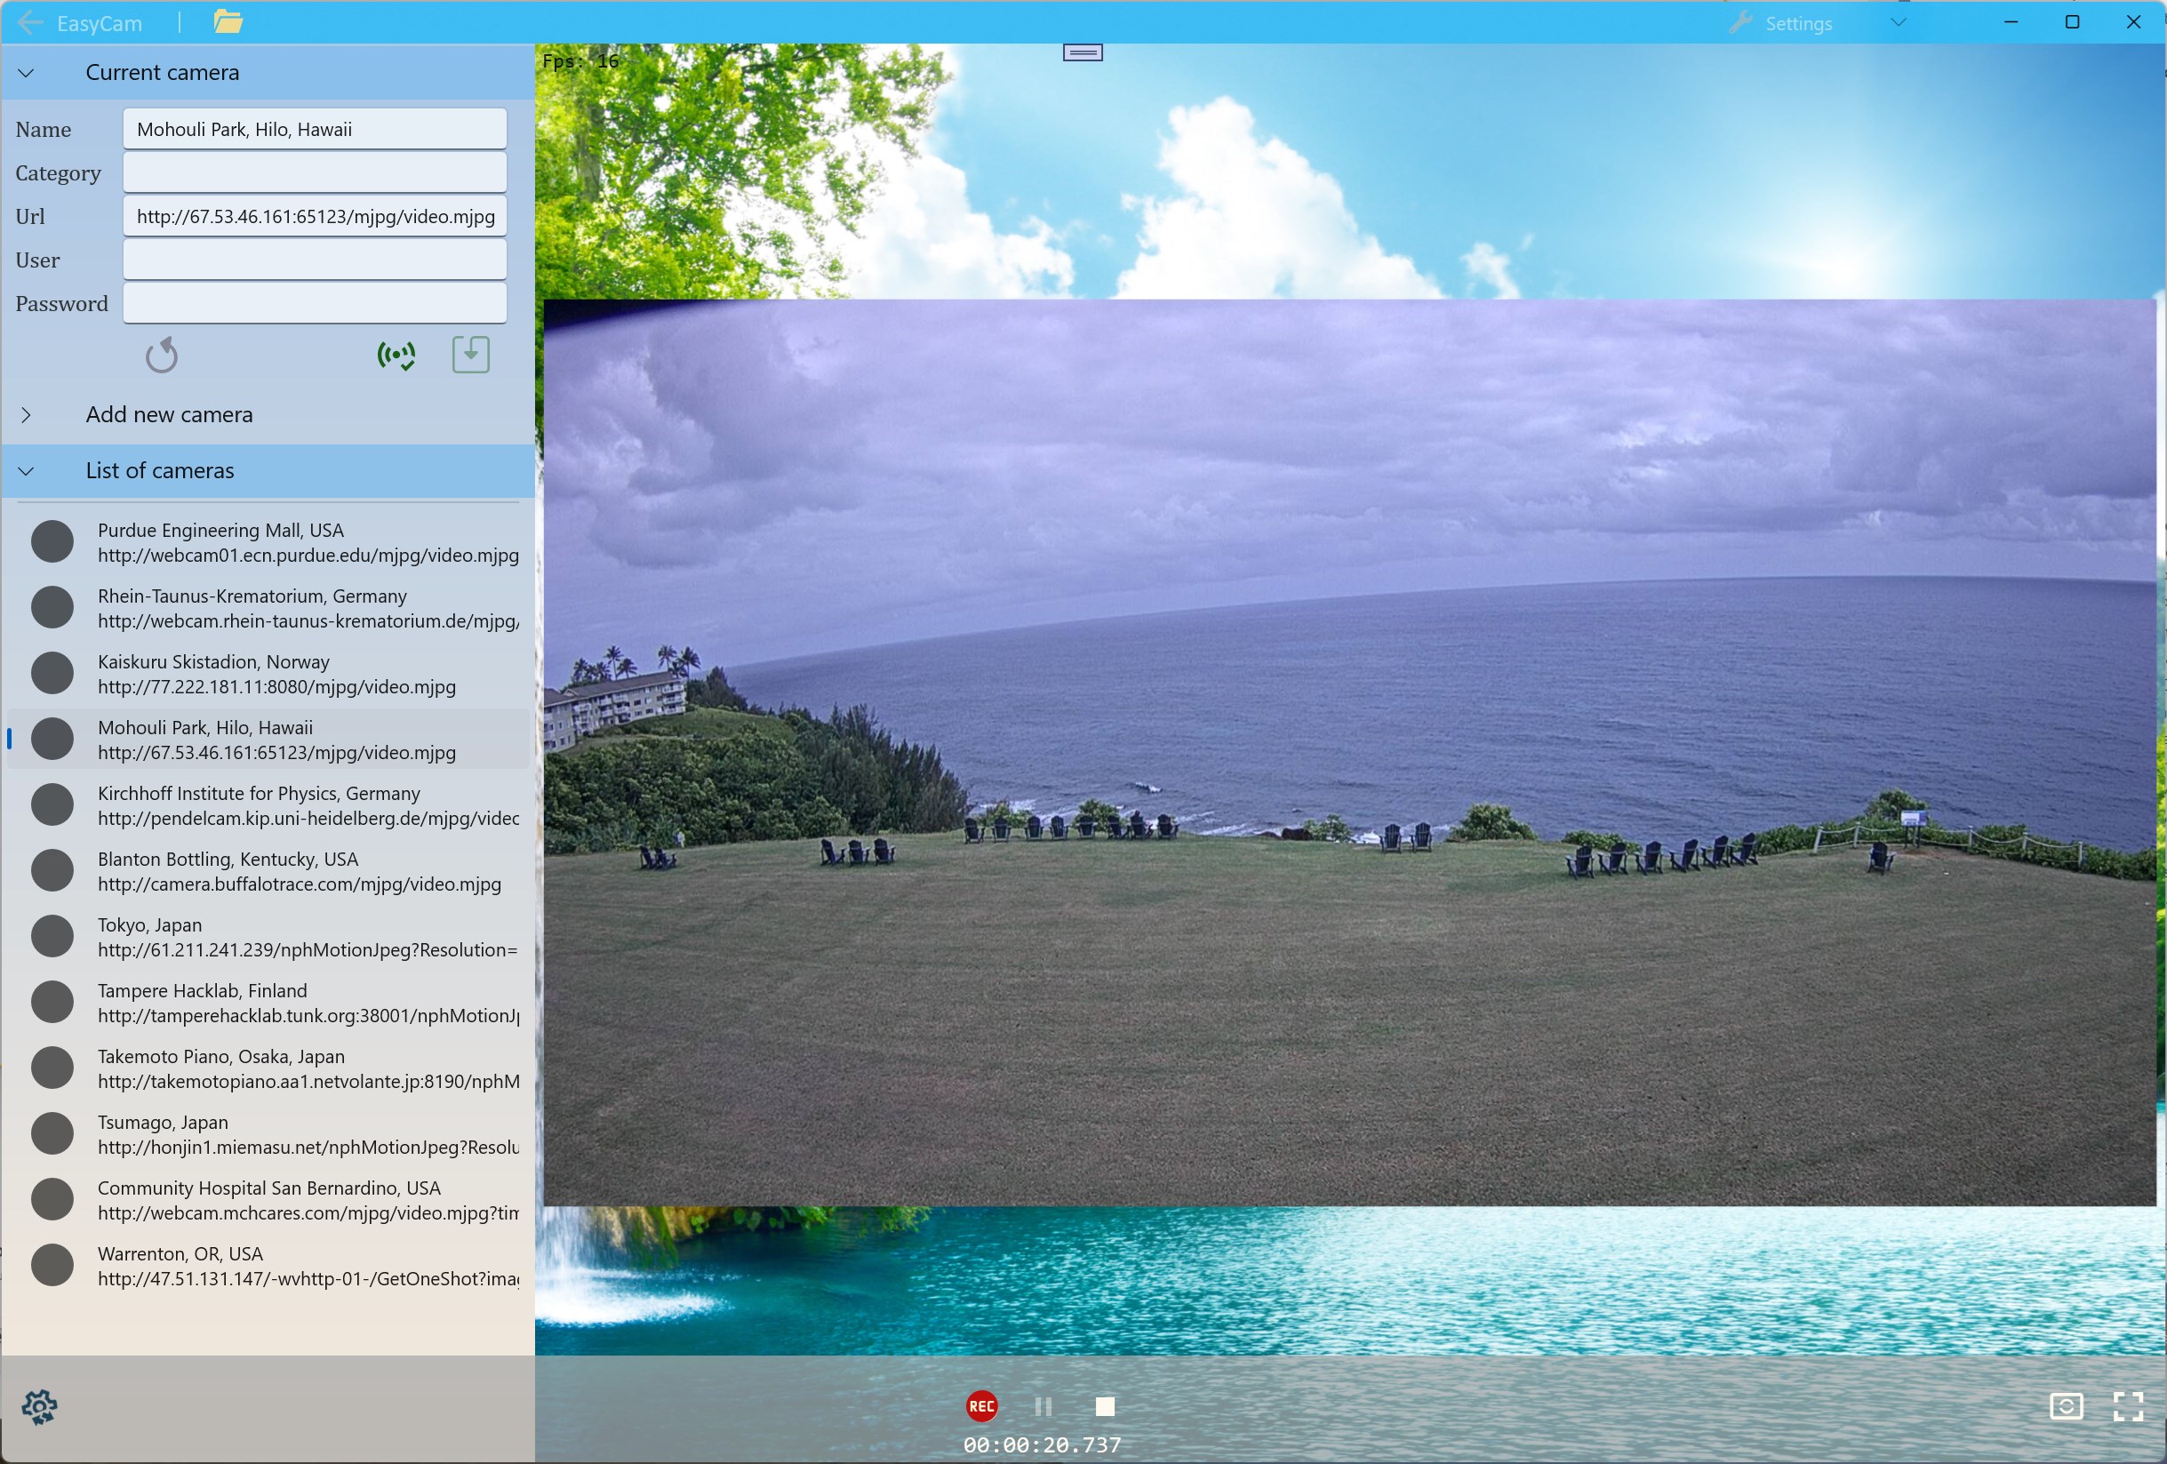The height and width of the screenshot is (1464, 2167).
Task: Expand the Add new camera section
Action: 26,415
